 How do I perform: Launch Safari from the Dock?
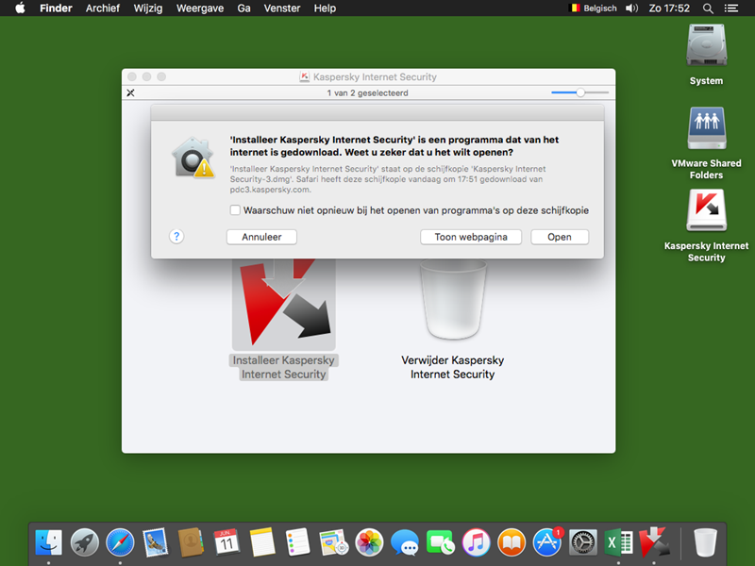(x=120, y=541)
